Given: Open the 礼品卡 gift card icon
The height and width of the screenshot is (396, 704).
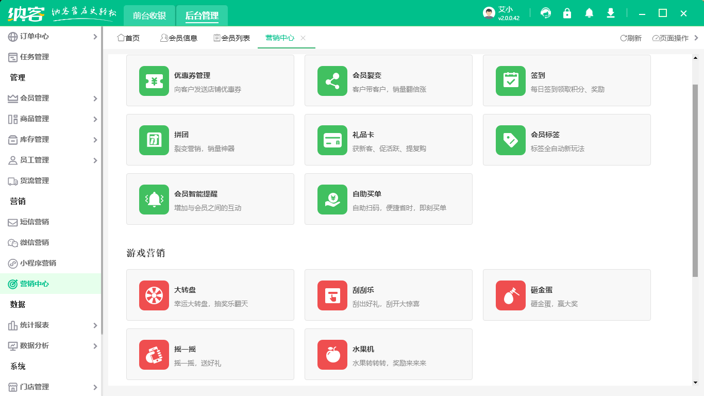Looking at the screenshot, I should pyautogui.click(x=332, y=140).
